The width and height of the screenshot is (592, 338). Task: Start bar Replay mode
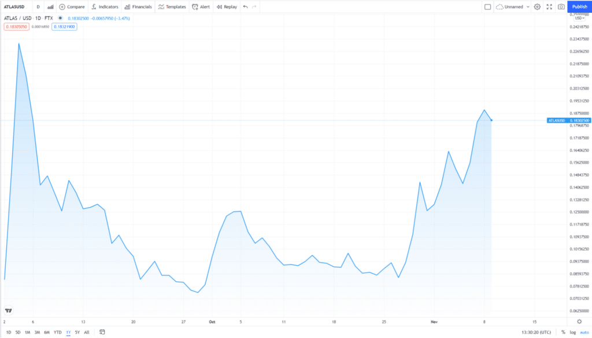click(227, 7)
